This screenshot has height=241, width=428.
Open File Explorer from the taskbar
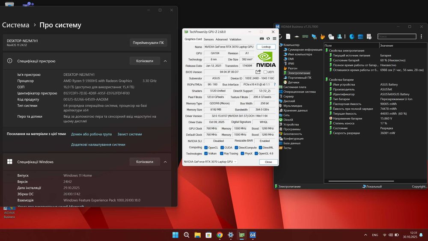(x=198, y=235)
